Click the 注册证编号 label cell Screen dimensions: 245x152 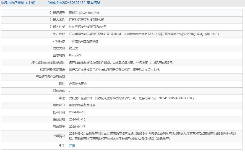coord(57,13)
